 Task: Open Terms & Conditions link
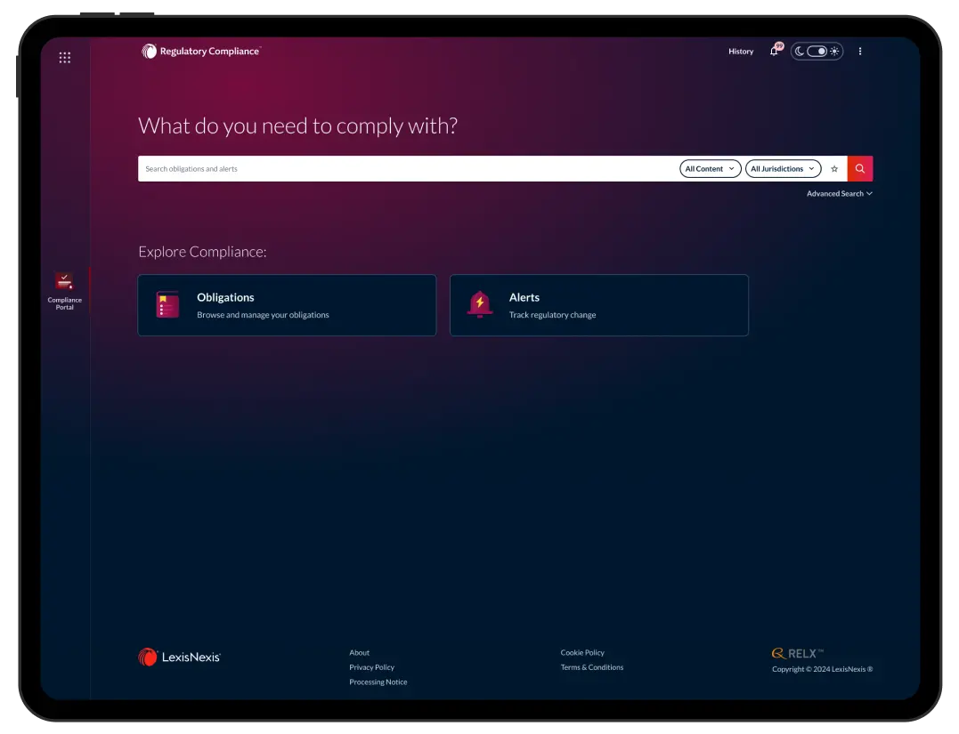click(591, 667)
